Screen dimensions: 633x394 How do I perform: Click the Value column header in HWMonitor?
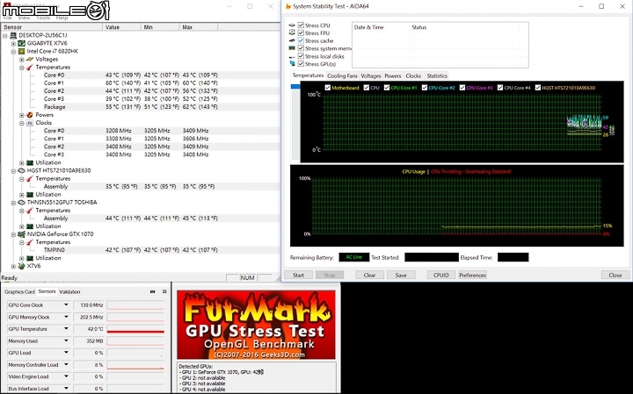click(x=122, y=27)
